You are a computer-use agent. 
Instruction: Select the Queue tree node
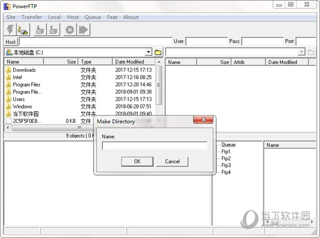(x=228, y=145)
